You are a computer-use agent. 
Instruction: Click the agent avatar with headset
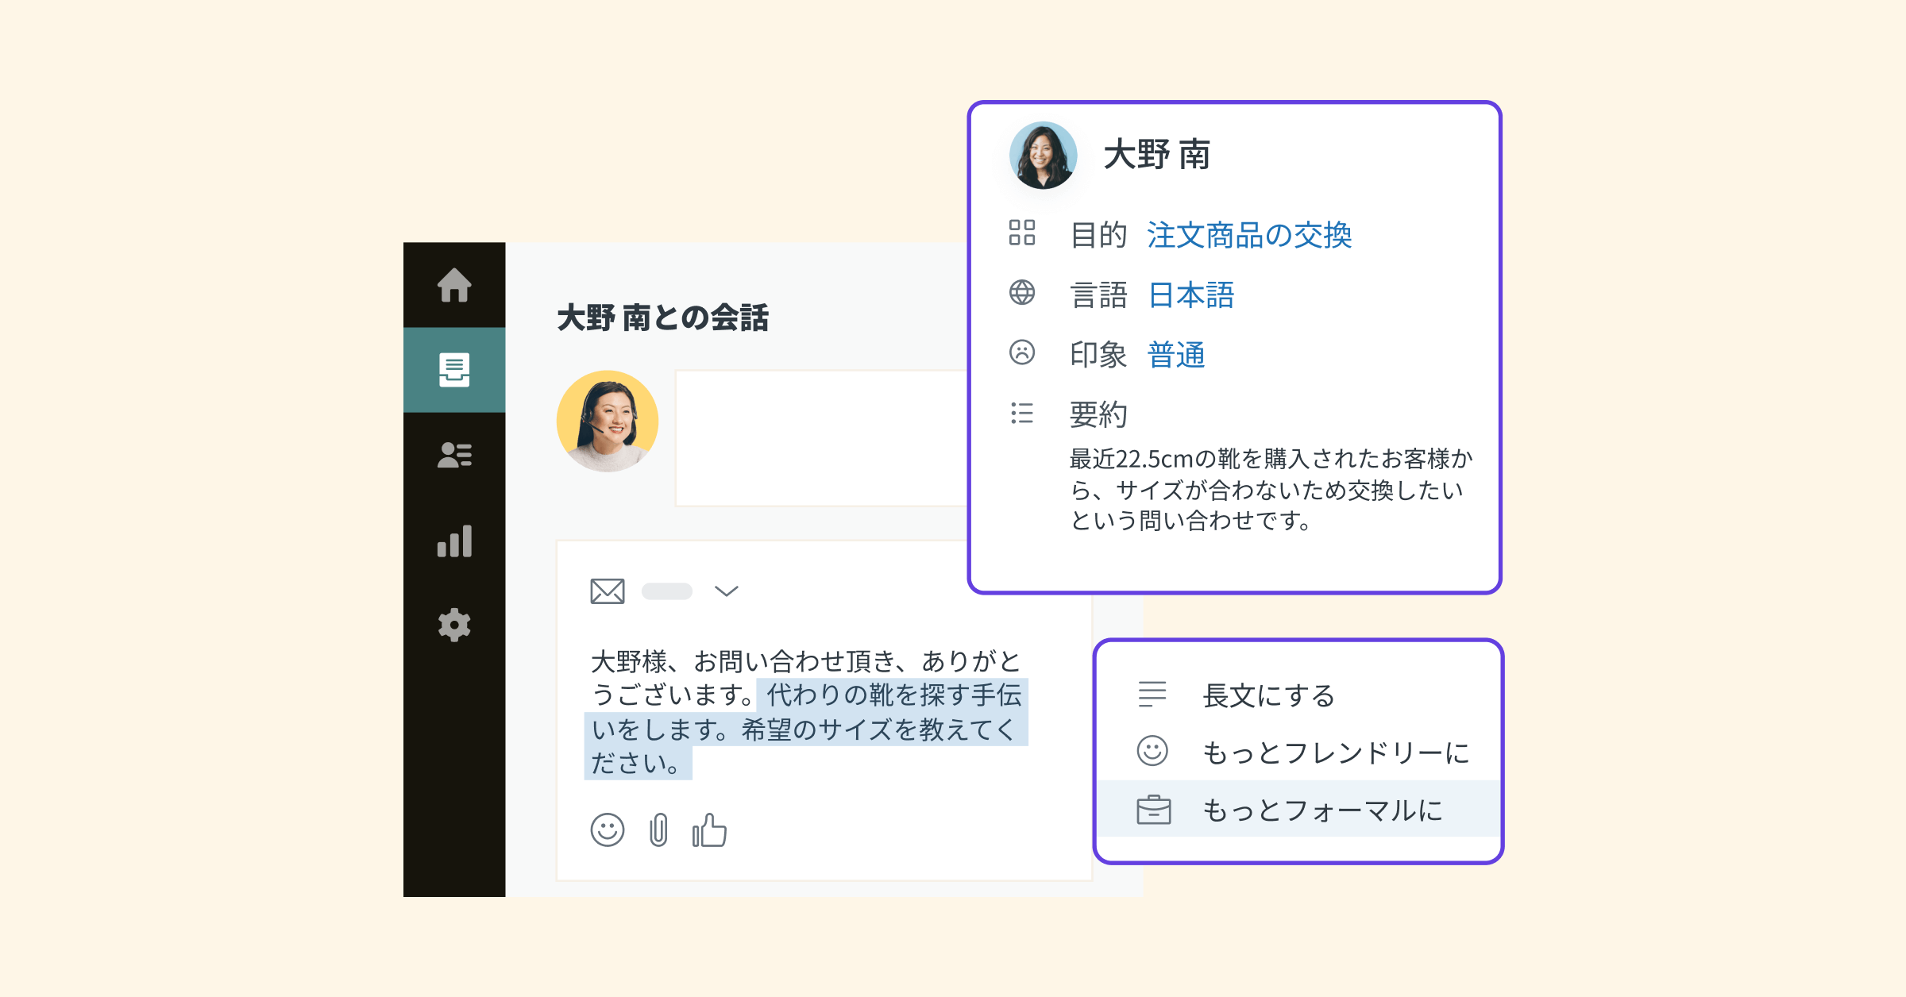[608, 422]
